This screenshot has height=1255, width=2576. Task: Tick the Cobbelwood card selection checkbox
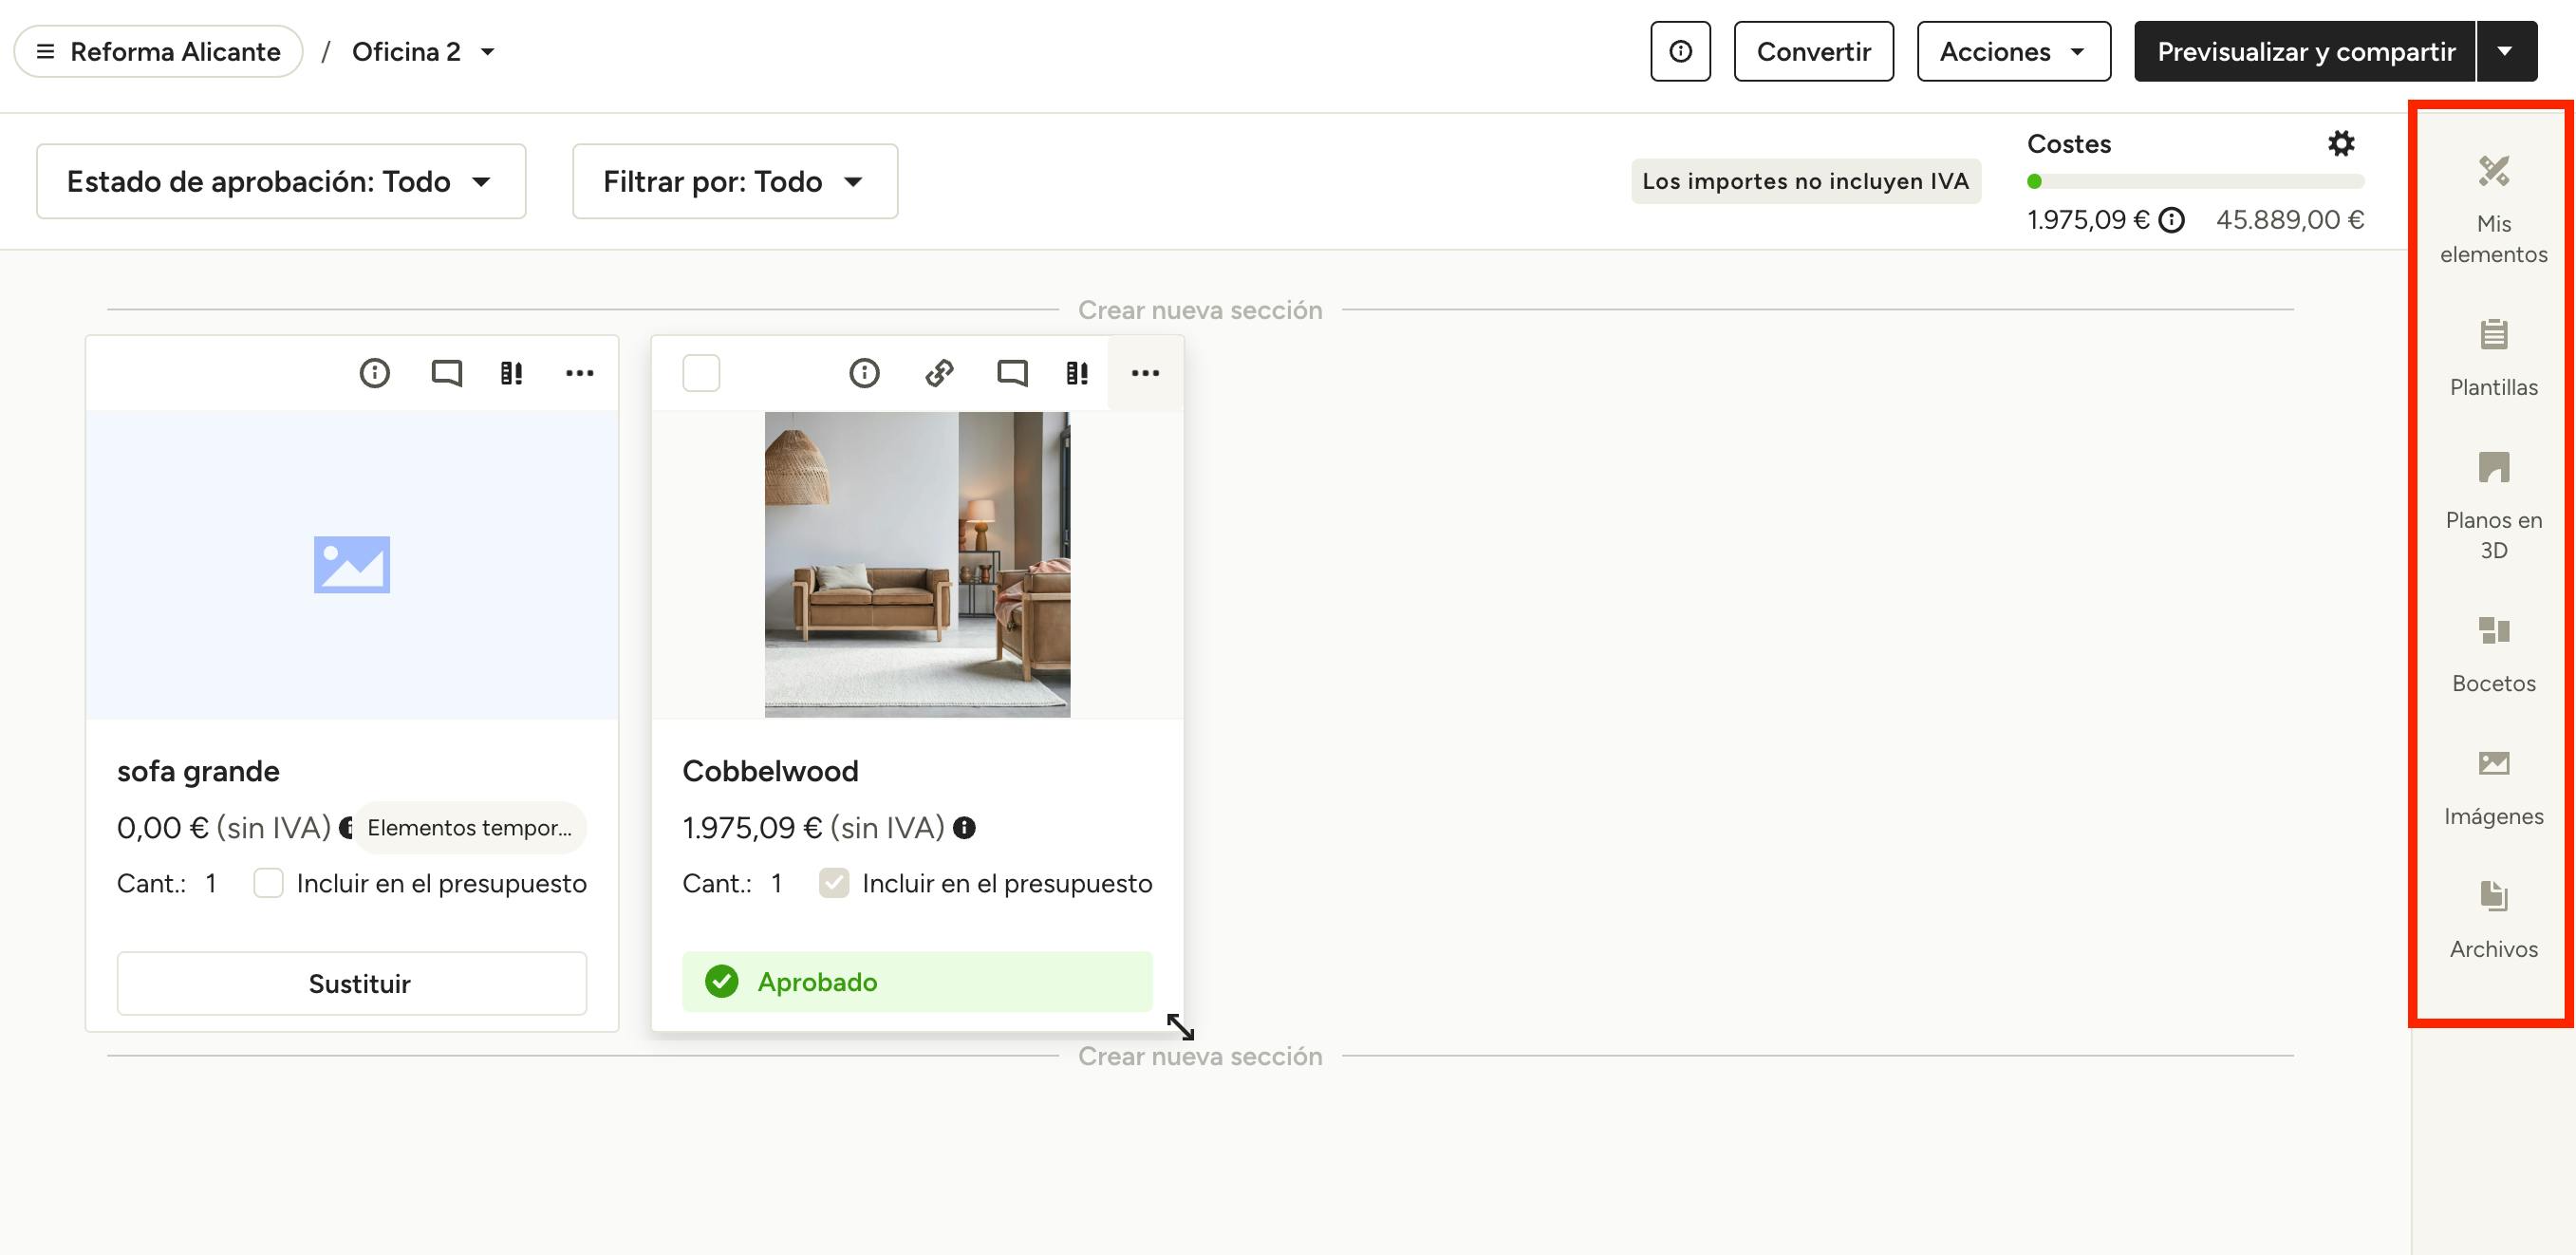(x=701, y=373)
